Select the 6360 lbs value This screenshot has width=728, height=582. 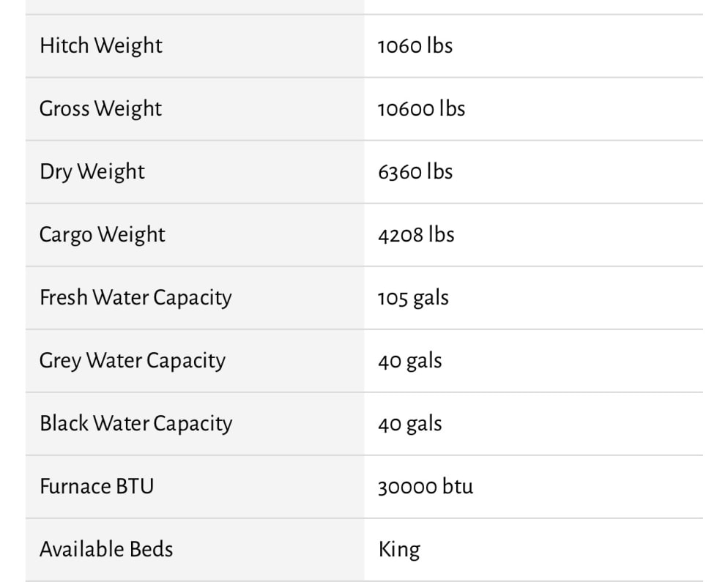[x=415, y=172]
